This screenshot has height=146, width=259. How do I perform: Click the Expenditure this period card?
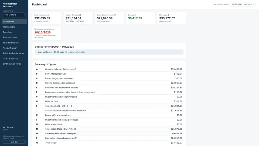pos(109,18)
